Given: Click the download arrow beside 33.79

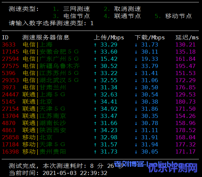Looking at the screenshot, I should pyautogui.click(x=136, y=66).
